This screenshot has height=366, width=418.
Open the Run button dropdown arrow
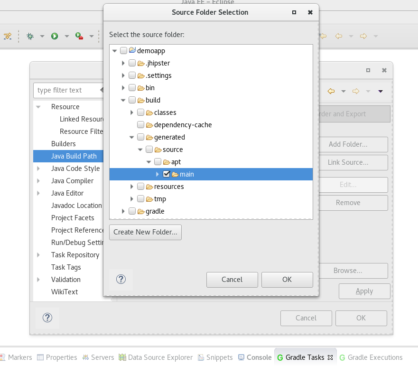tap(66, 37)
